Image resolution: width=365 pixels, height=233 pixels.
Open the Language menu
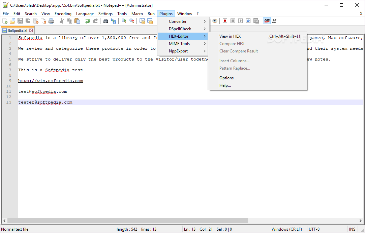[85, 14]
